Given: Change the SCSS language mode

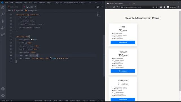Looking at the screenshot, I should coord(66,101).
